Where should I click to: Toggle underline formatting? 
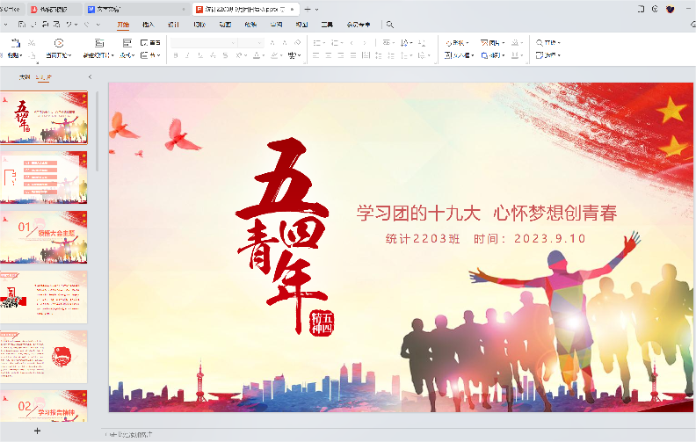click(x=201, y=55)
